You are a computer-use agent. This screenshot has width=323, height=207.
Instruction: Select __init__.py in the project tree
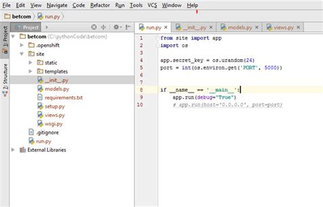(x=72, y=80)
